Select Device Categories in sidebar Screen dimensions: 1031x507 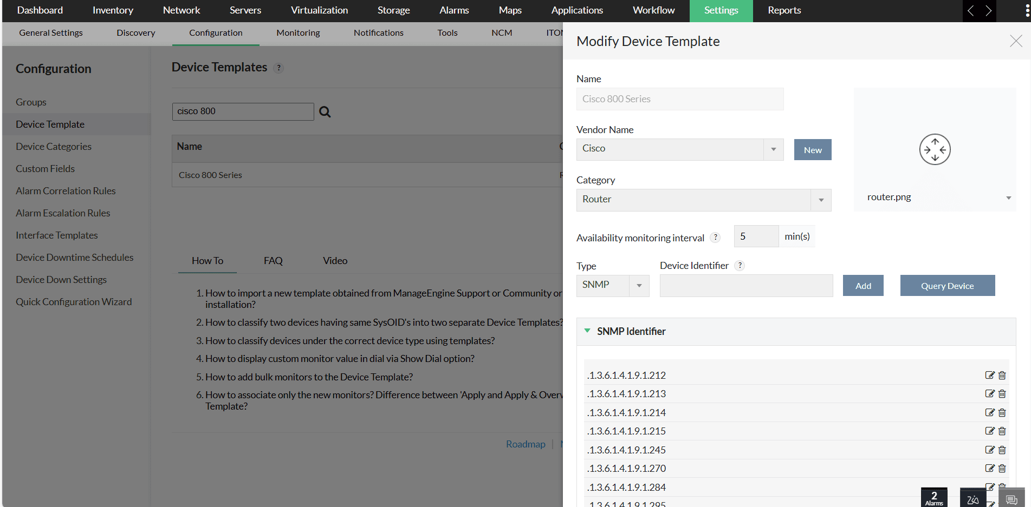pos(54,147)
